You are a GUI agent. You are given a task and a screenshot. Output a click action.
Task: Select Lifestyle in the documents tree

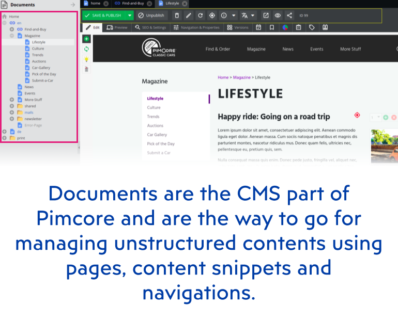39,42
